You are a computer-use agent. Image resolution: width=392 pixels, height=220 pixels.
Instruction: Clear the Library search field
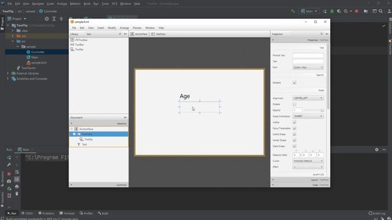120,34
